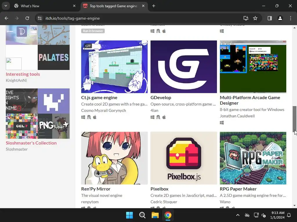Show hidden system tray icons
The image size is (297, 222).
coord(238,215)
